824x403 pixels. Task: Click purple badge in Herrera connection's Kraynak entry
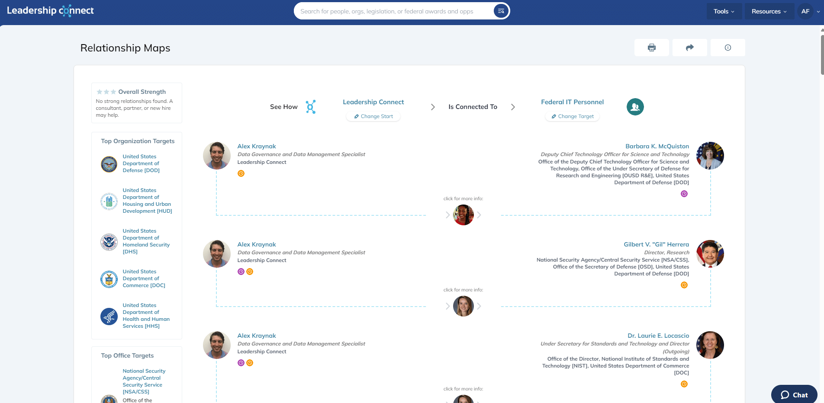241,272
